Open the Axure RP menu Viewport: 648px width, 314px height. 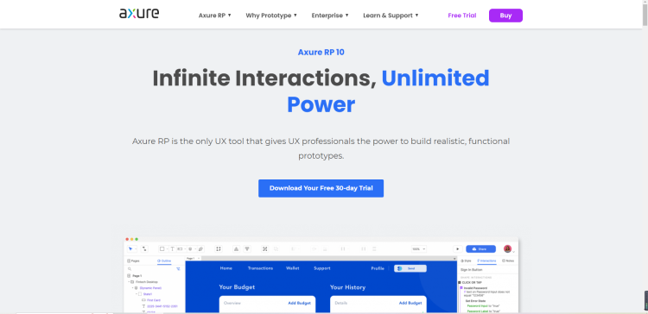coord(214,16)
